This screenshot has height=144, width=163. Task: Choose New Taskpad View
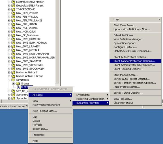click(x=50, y=111)
